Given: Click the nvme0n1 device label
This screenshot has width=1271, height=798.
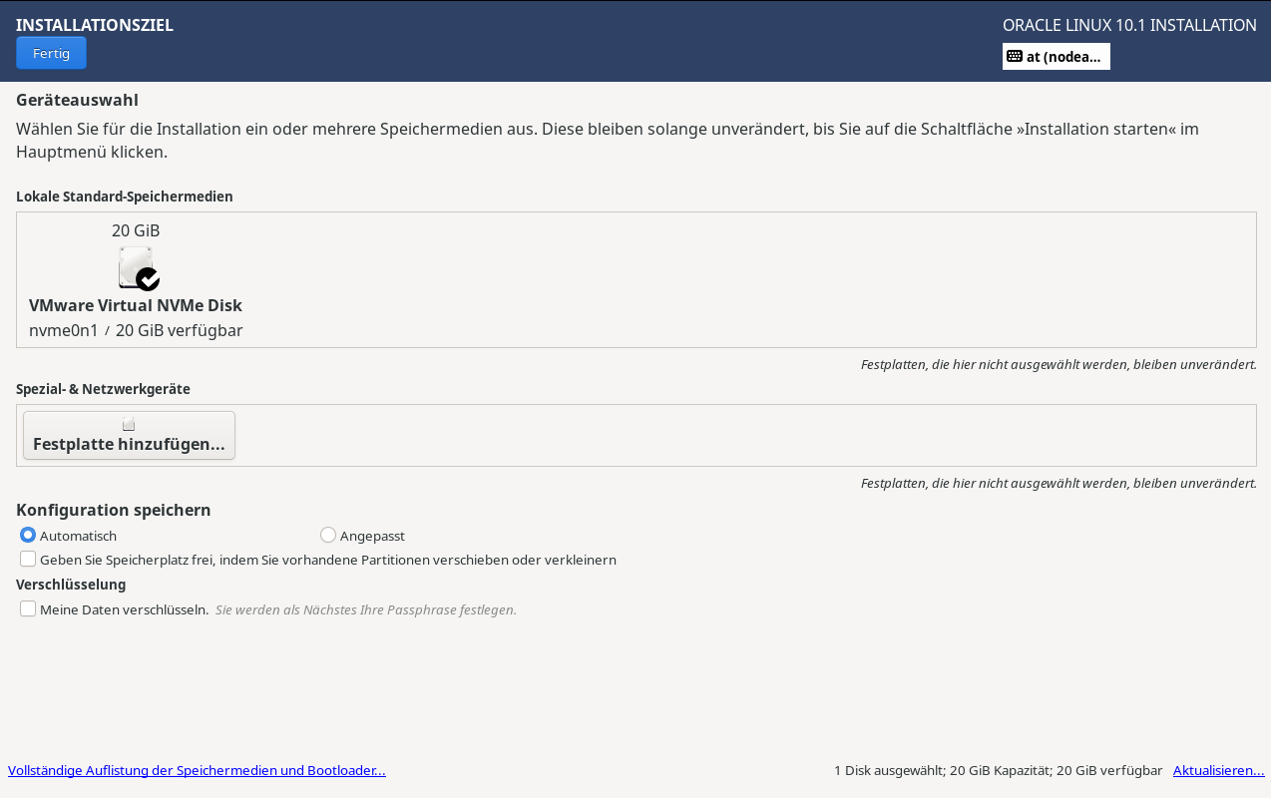Looking at the screenshot, I should pyautogui.click(x=63, y=329).
